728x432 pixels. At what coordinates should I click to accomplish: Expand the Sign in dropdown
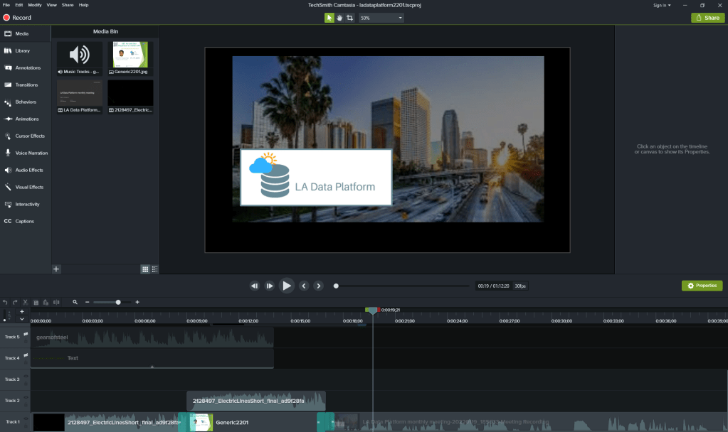661,5
